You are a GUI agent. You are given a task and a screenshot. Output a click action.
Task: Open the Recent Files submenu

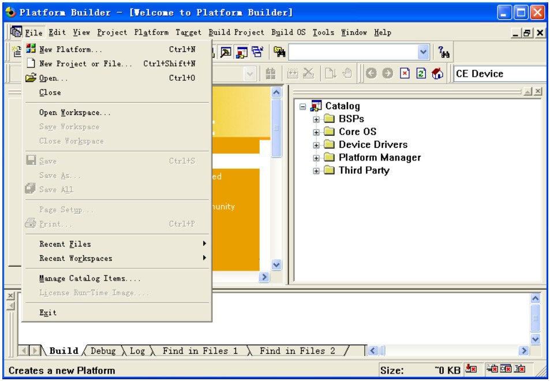click(x=117, y=244)
